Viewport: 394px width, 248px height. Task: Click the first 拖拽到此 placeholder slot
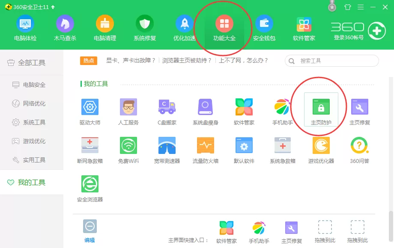pos(325,232)
